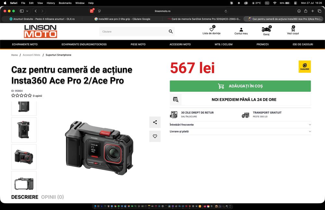
Task: Click the battery status indicator
Action: point(285,3)
